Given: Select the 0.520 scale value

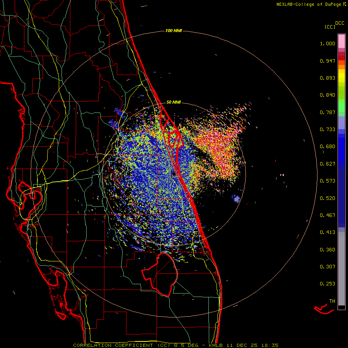Looking at the screenshot, I should [x=328, y=198].
